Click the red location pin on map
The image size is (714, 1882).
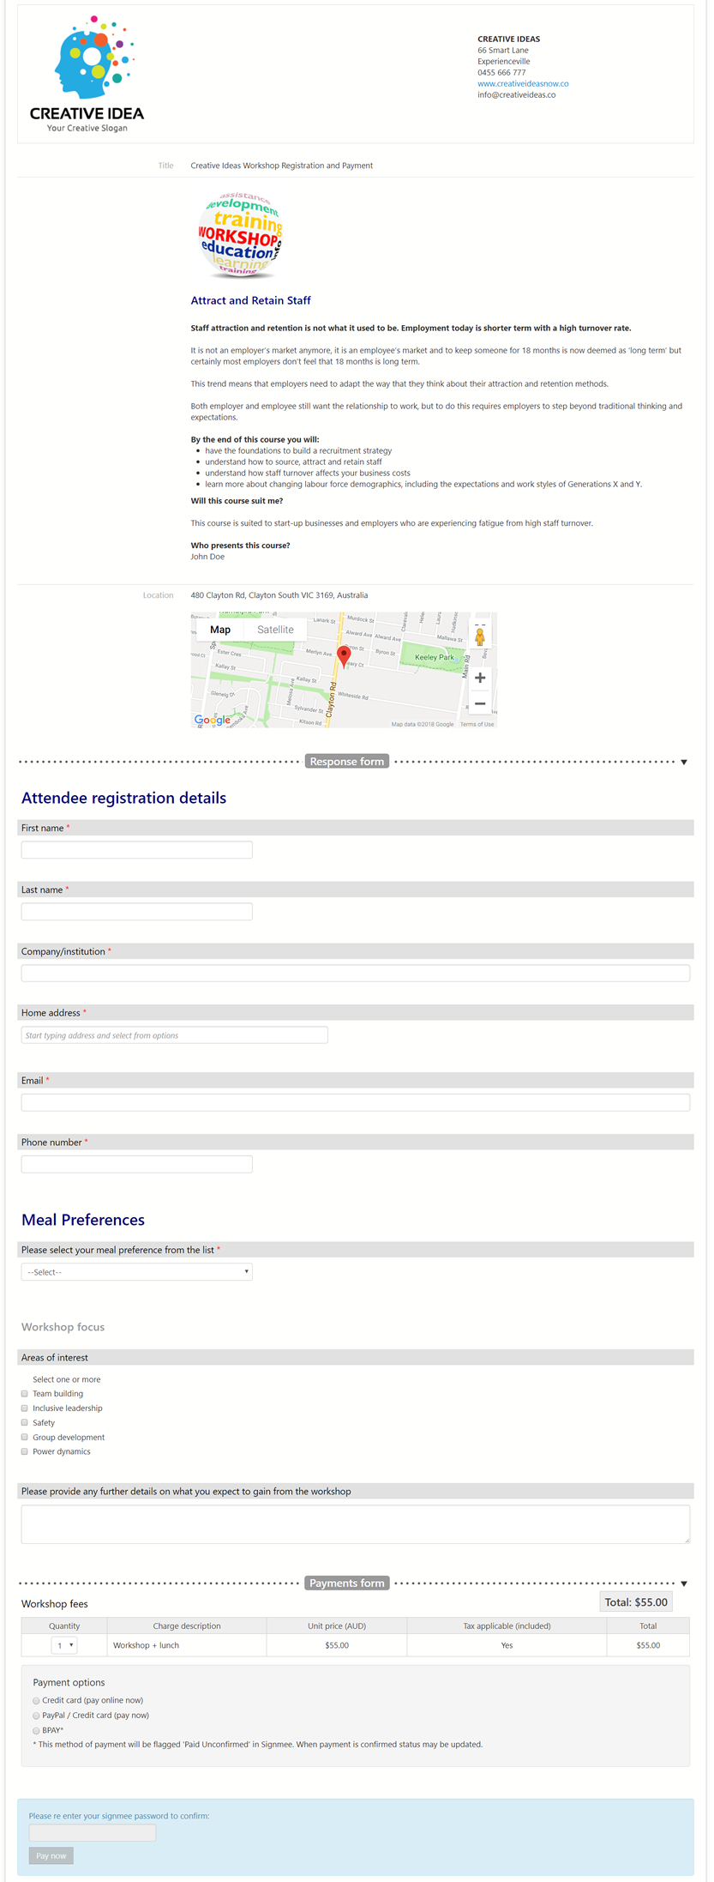click(345, 657)
